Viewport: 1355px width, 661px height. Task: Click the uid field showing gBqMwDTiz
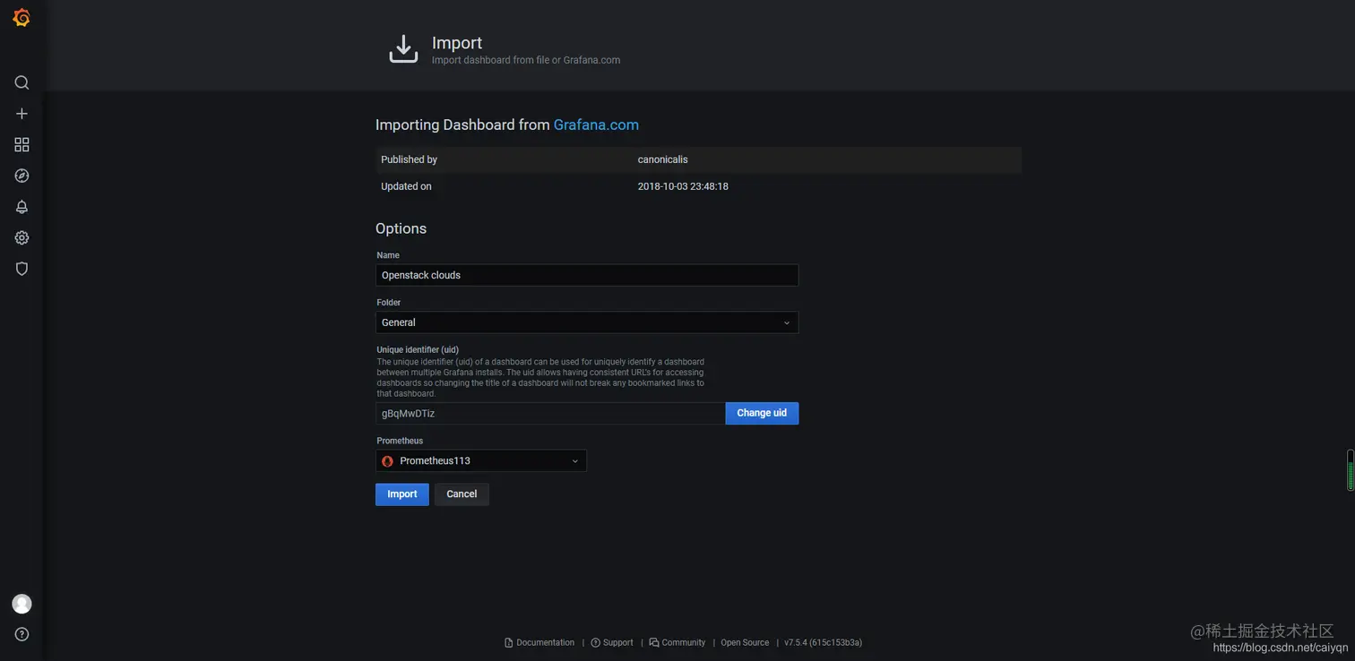click(x=550, y=413)
